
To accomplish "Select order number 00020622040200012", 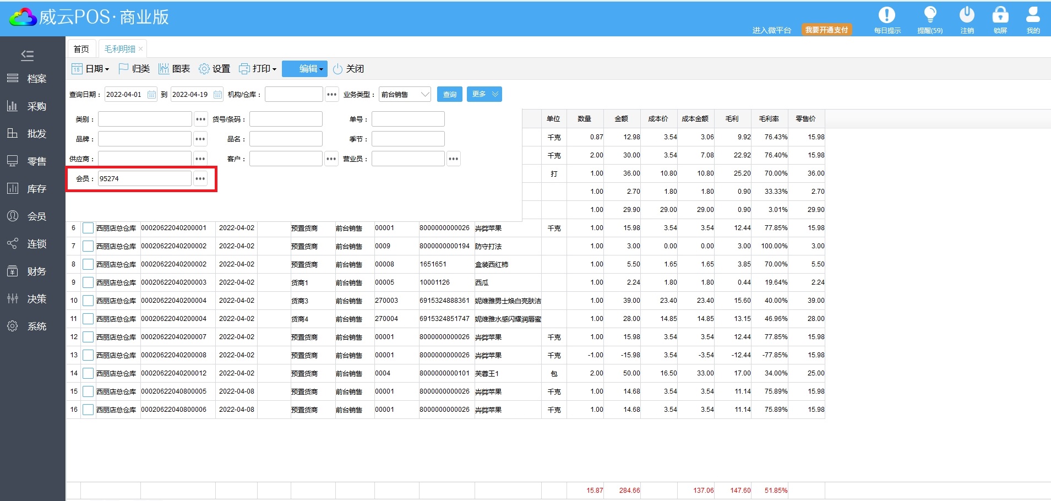I will coord(174,373).
